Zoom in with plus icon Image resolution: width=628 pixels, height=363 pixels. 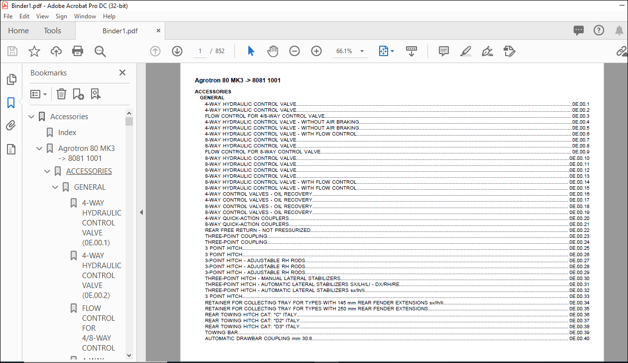(x=316, y=51)
